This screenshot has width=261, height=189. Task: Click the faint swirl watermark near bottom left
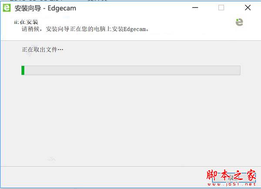52,159
